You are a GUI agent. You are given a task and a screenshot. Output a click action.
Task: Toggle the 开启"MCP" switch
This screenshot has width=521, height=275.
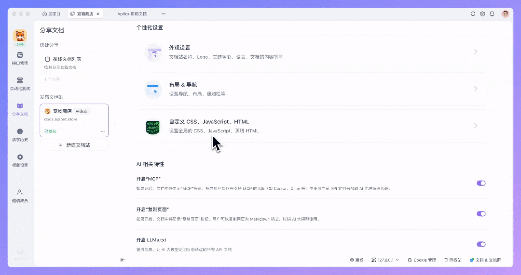click(x=481, y=183)
